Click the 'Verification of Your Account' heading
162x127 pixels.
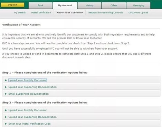pos(21,25)
